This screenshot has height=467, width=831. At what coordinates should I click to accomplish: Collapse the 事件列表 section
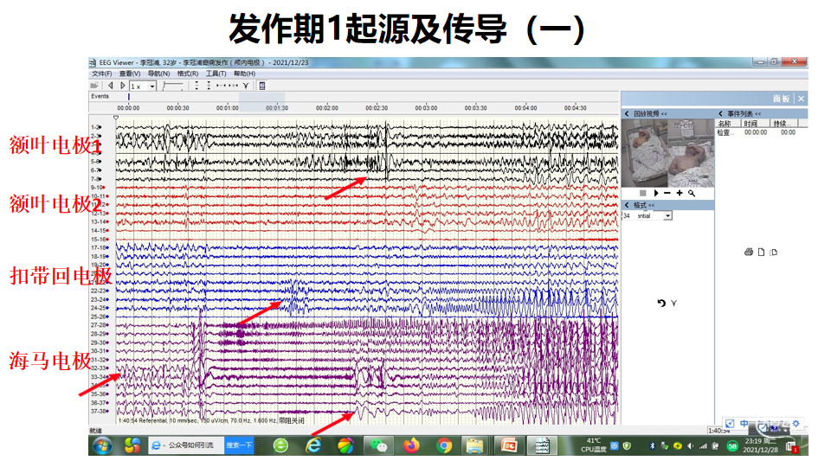coord(720,113)
